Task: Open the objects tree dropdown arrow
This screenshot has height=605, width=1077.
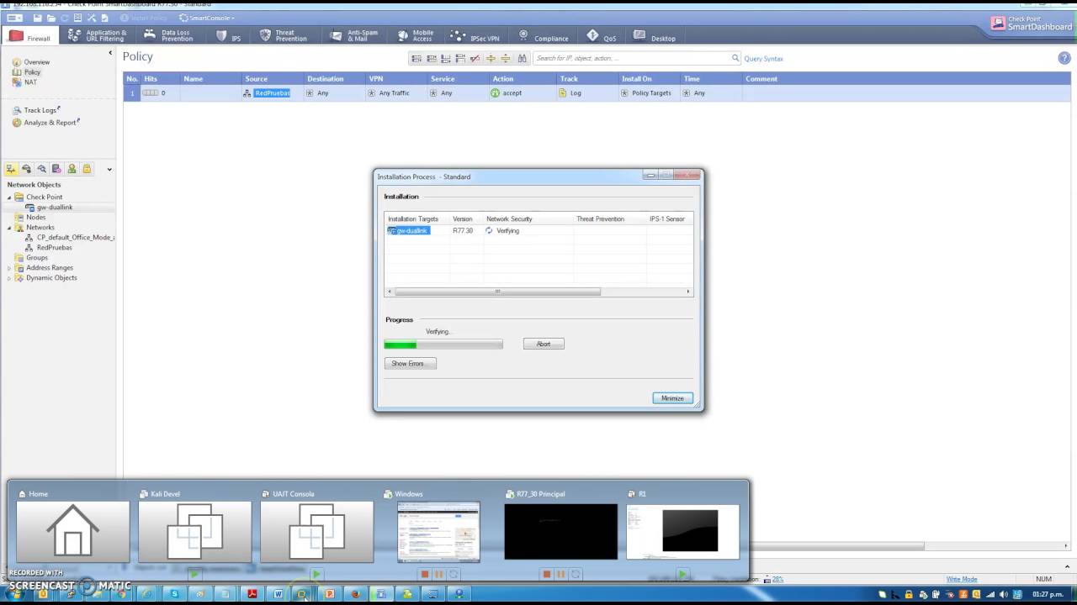Action: tap(109, 170)
